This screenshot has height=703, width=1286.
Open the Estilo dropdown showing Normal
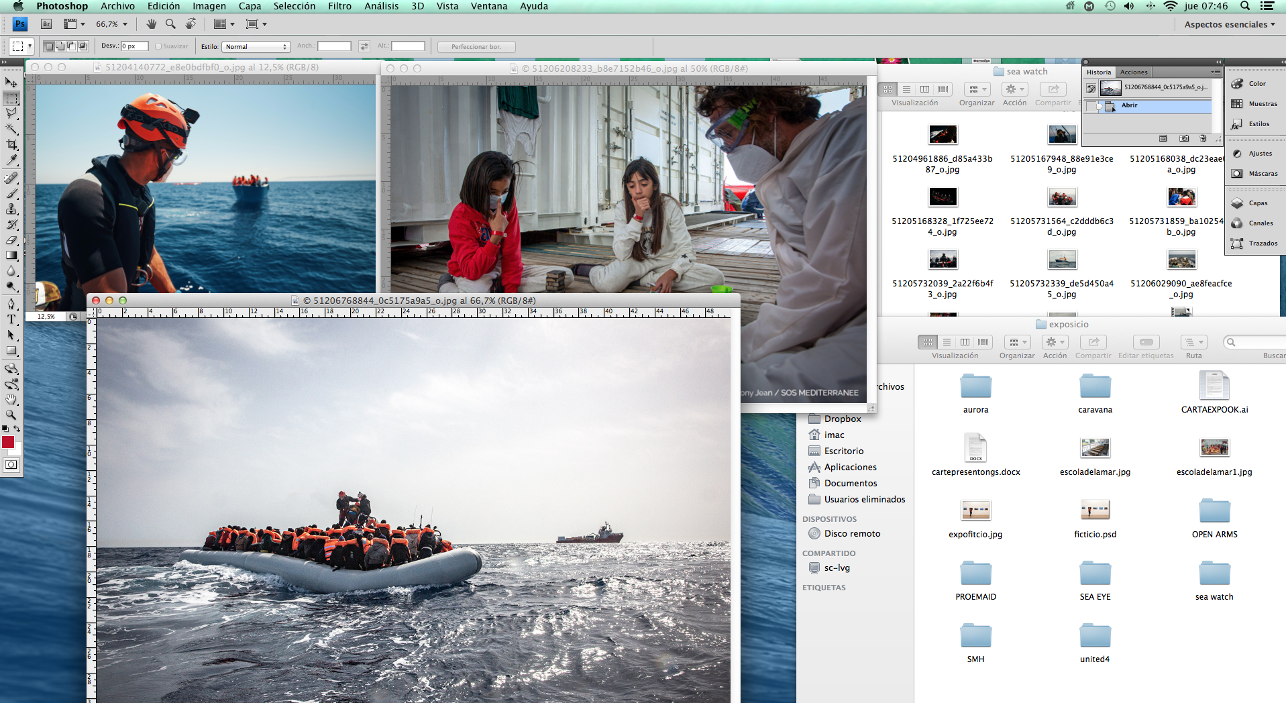pos(256,46)
